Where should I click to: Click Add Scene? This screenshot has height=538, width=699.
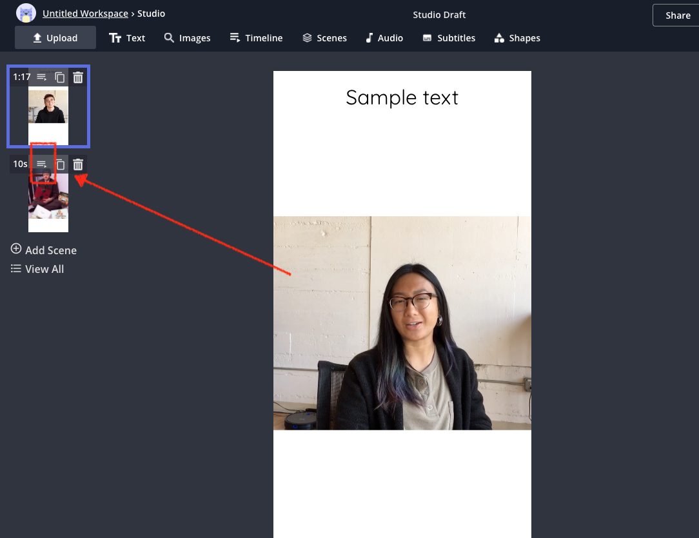[44, 250]
